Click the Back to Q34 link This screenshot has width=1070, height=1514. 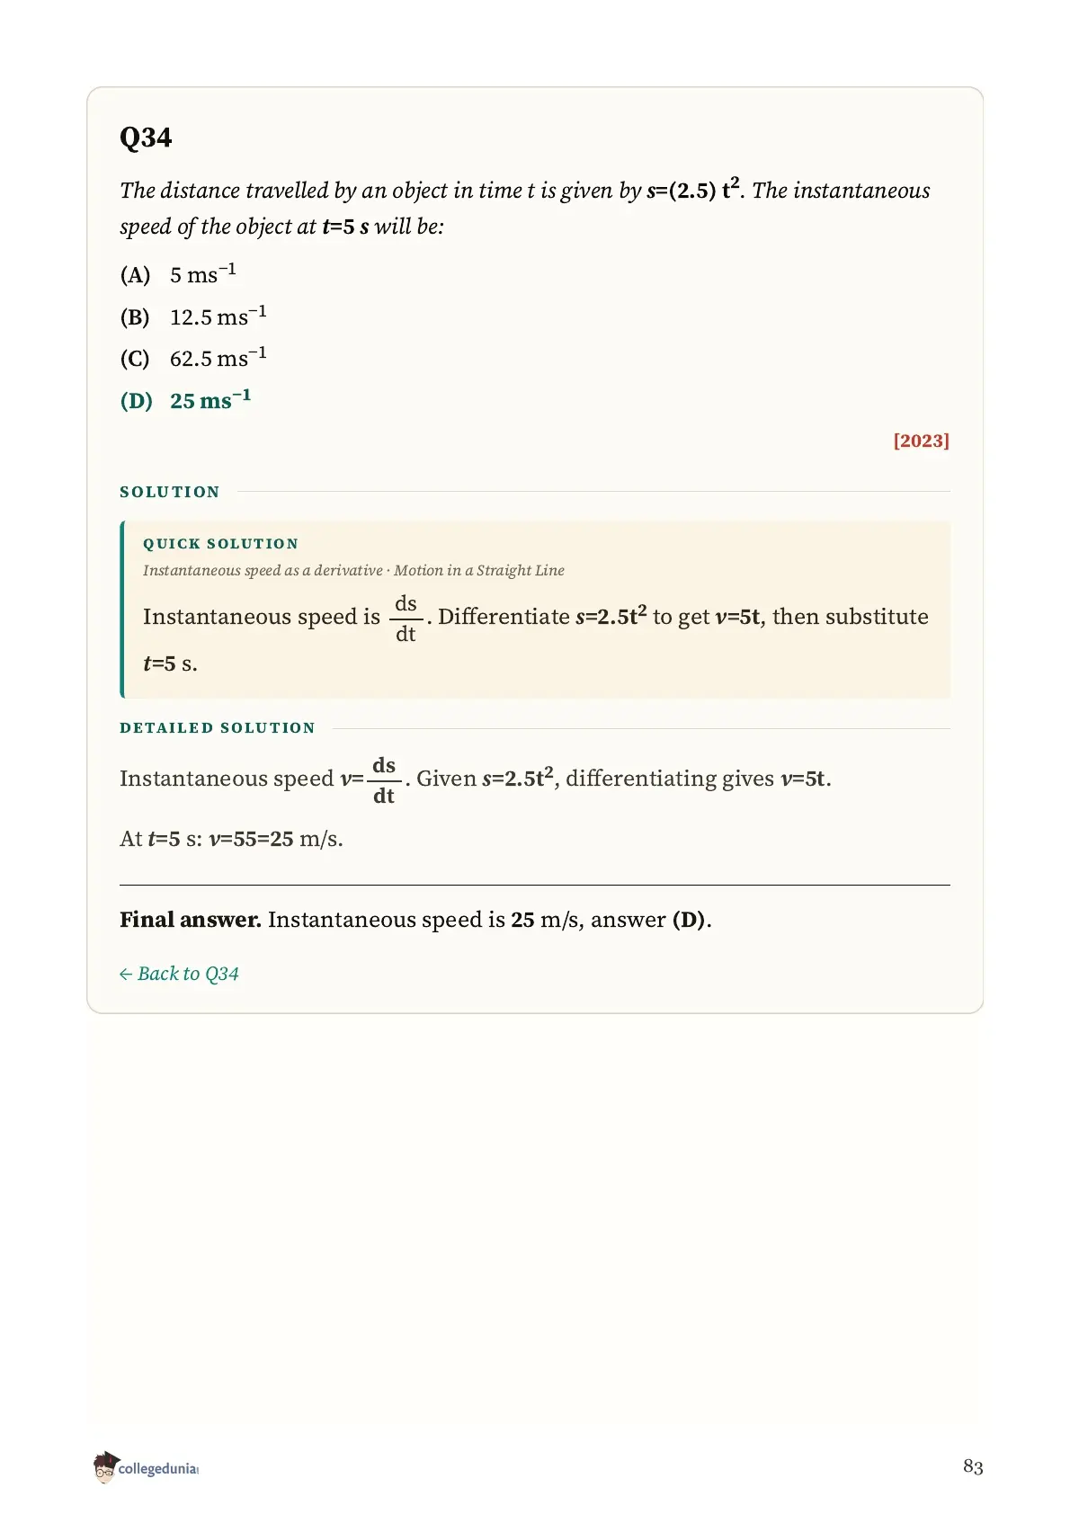(179, 974)
